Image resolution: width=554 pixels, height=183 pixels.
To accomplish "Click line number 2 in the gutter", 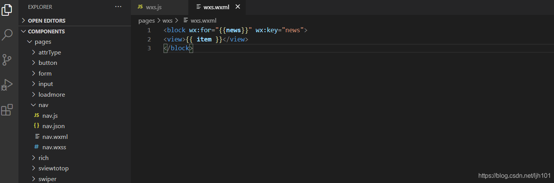I will (x=149, y=40).
